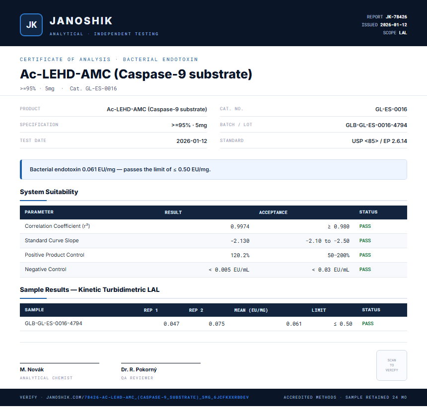Select the JANOSHIK brand name heading
This screenshot has height=420, width=427.
click(81, 21)
